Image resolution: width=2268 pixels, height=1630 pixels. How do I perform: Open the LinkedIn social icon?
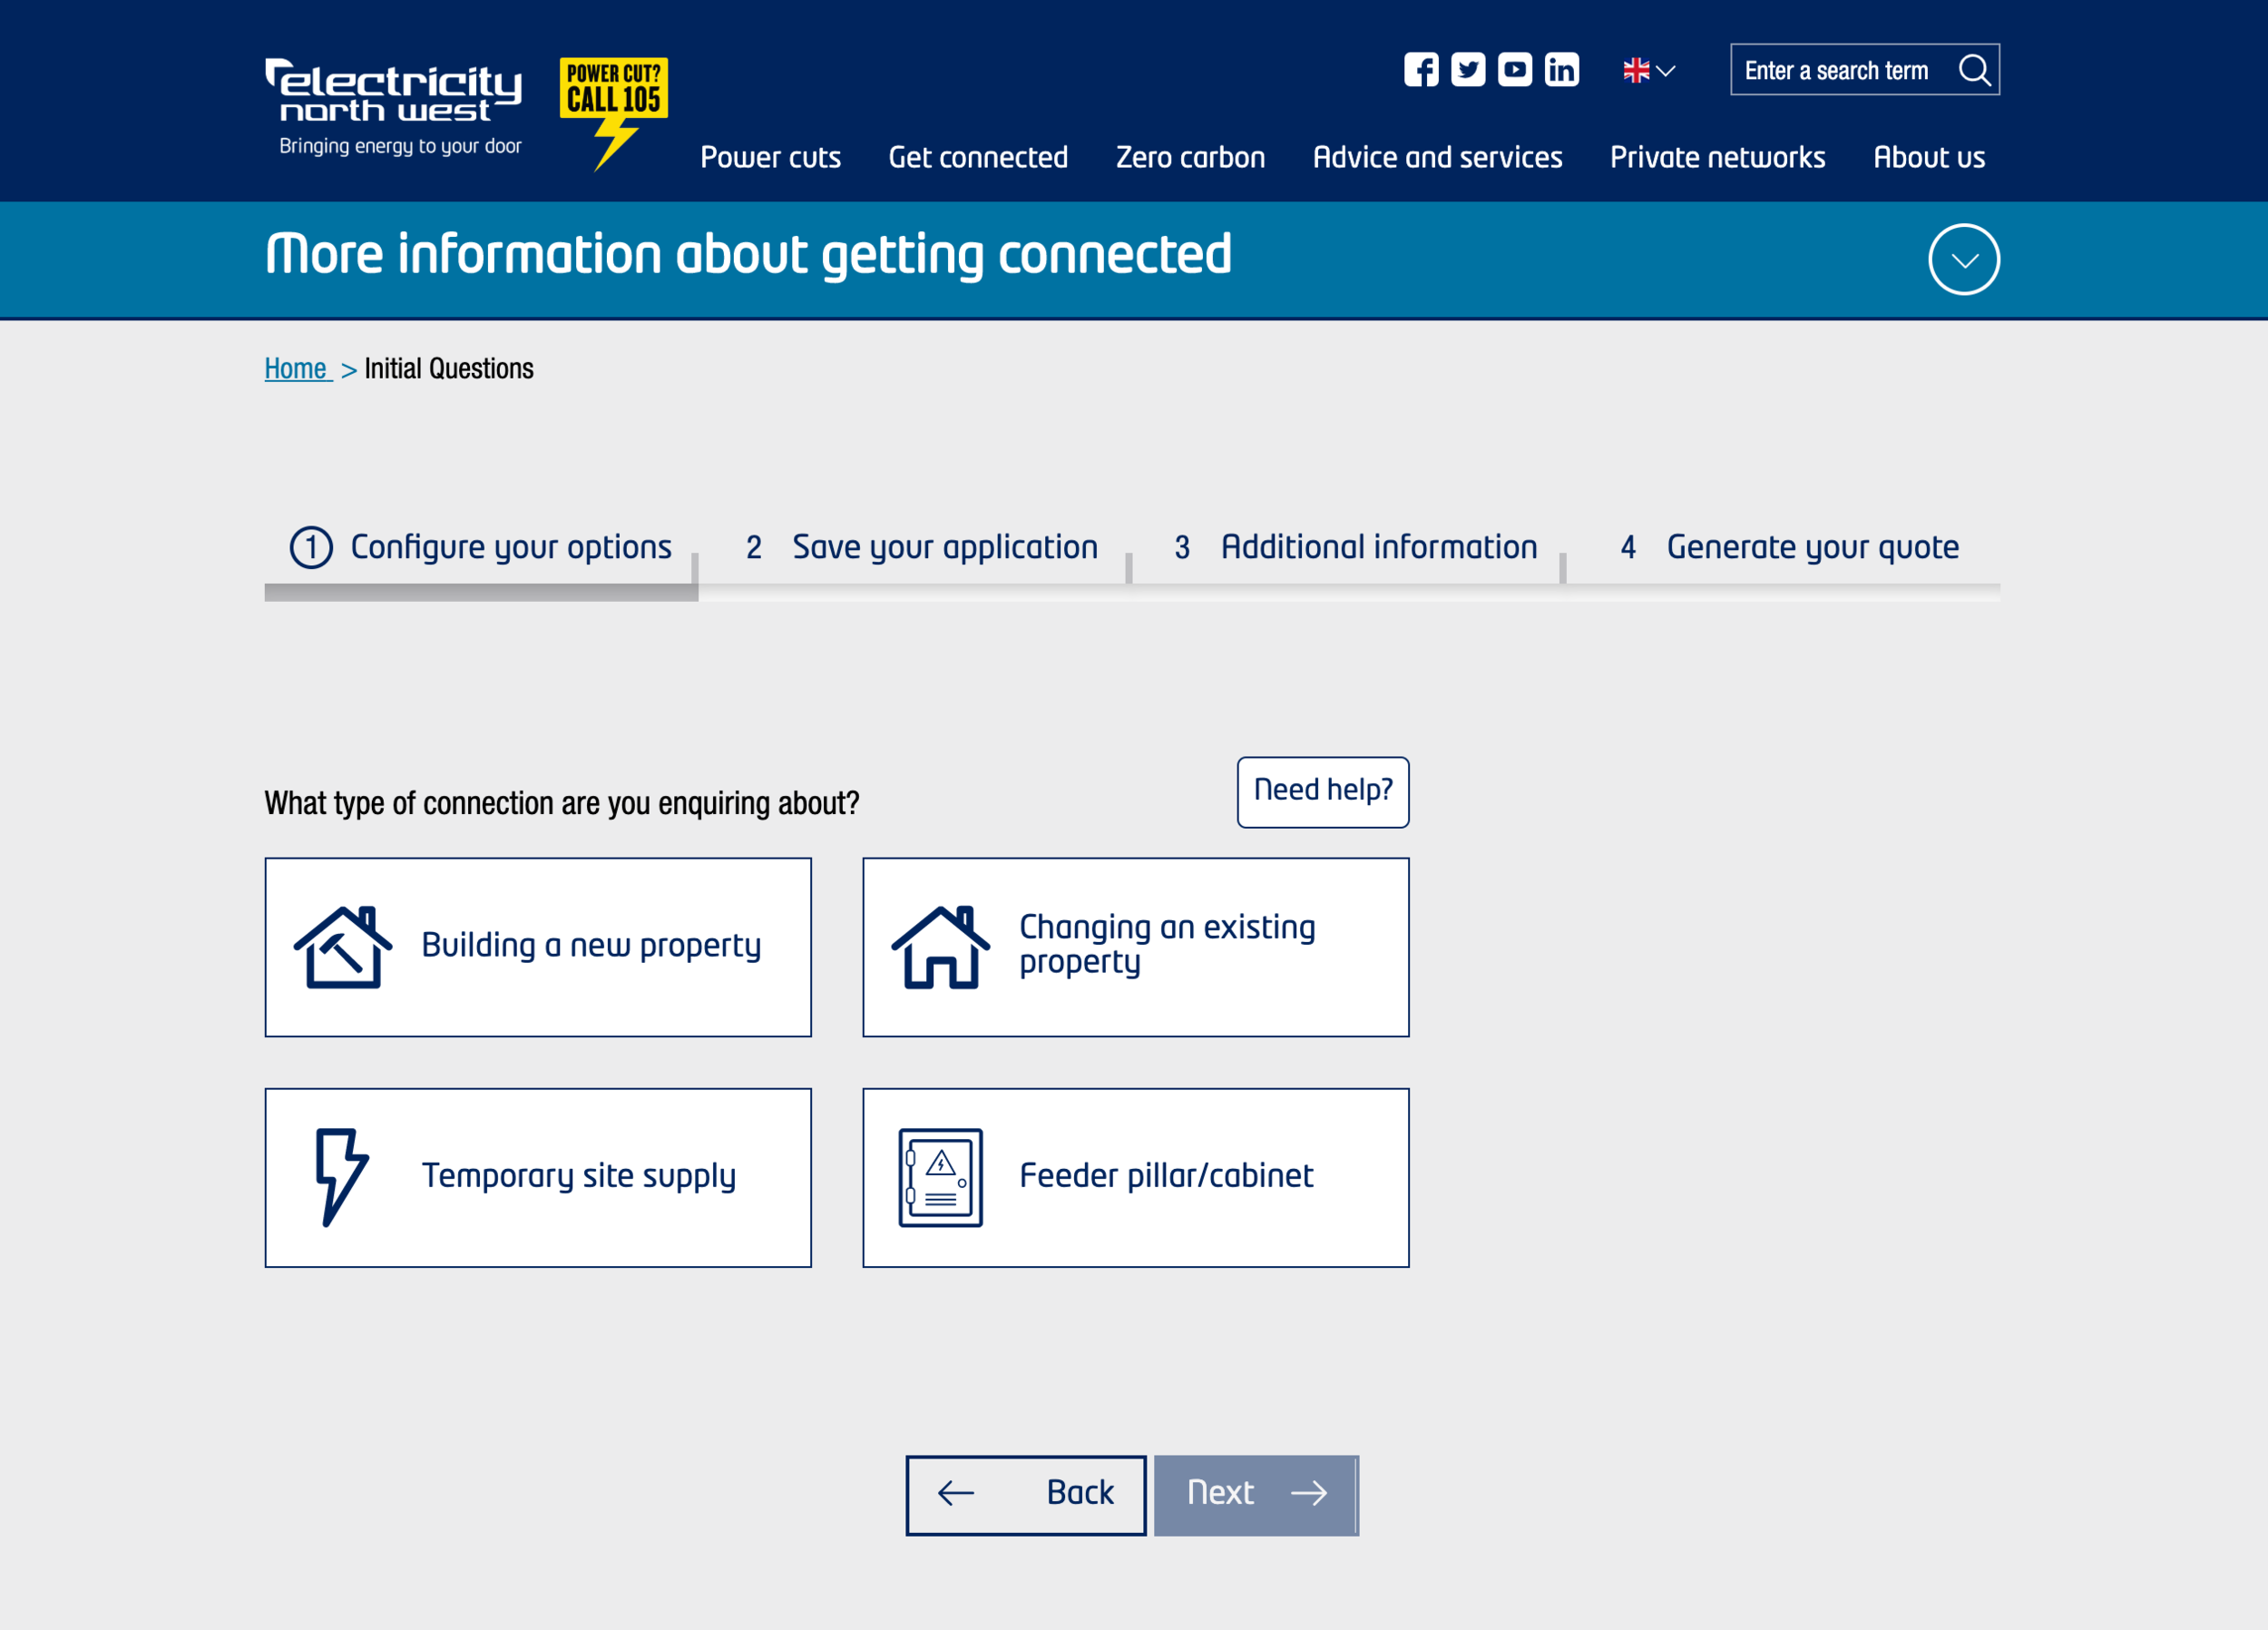(x=1561, y=70)
